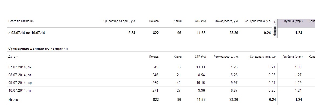Click the Итого total row label
The height and width of the screenshot is (111, 315).
13,99
